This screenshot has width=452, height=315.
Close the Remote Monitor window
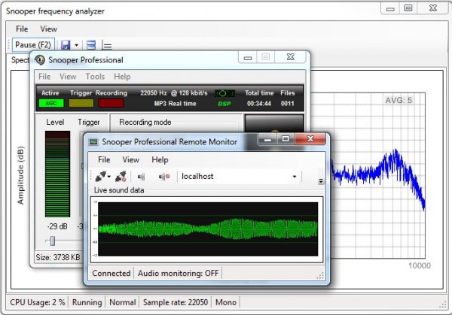(310, 139)
